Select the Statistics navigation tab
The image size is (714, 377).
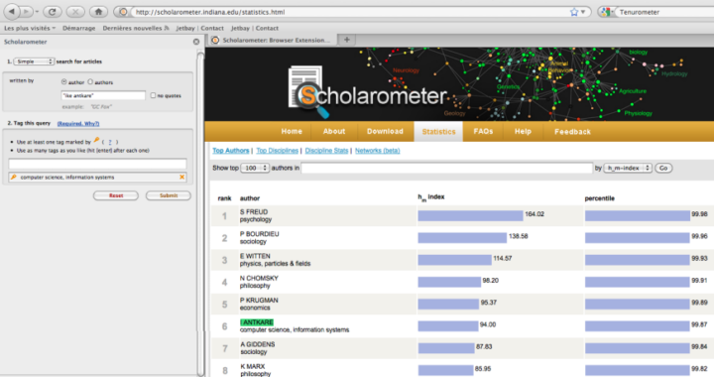(x=438, y=132)
